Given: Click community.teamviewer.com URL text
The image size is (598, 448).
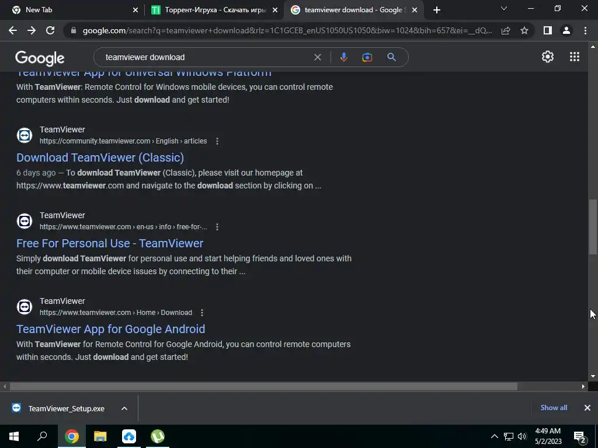Looking at the screenshot, I should [x=123, y=141].
